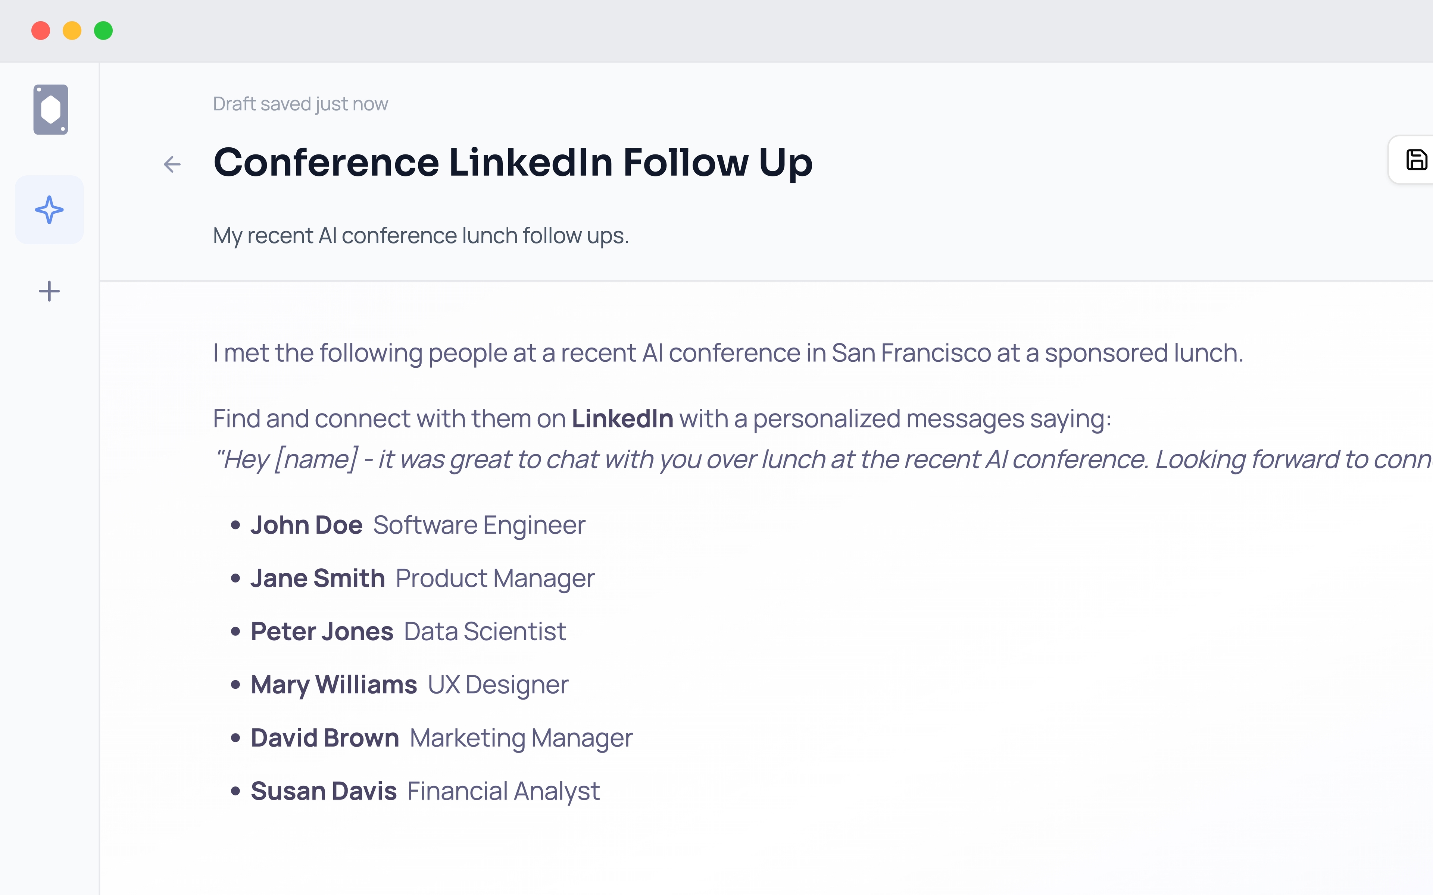Go back using the left arrow
Screen dimensions: 1433x895
172,164
